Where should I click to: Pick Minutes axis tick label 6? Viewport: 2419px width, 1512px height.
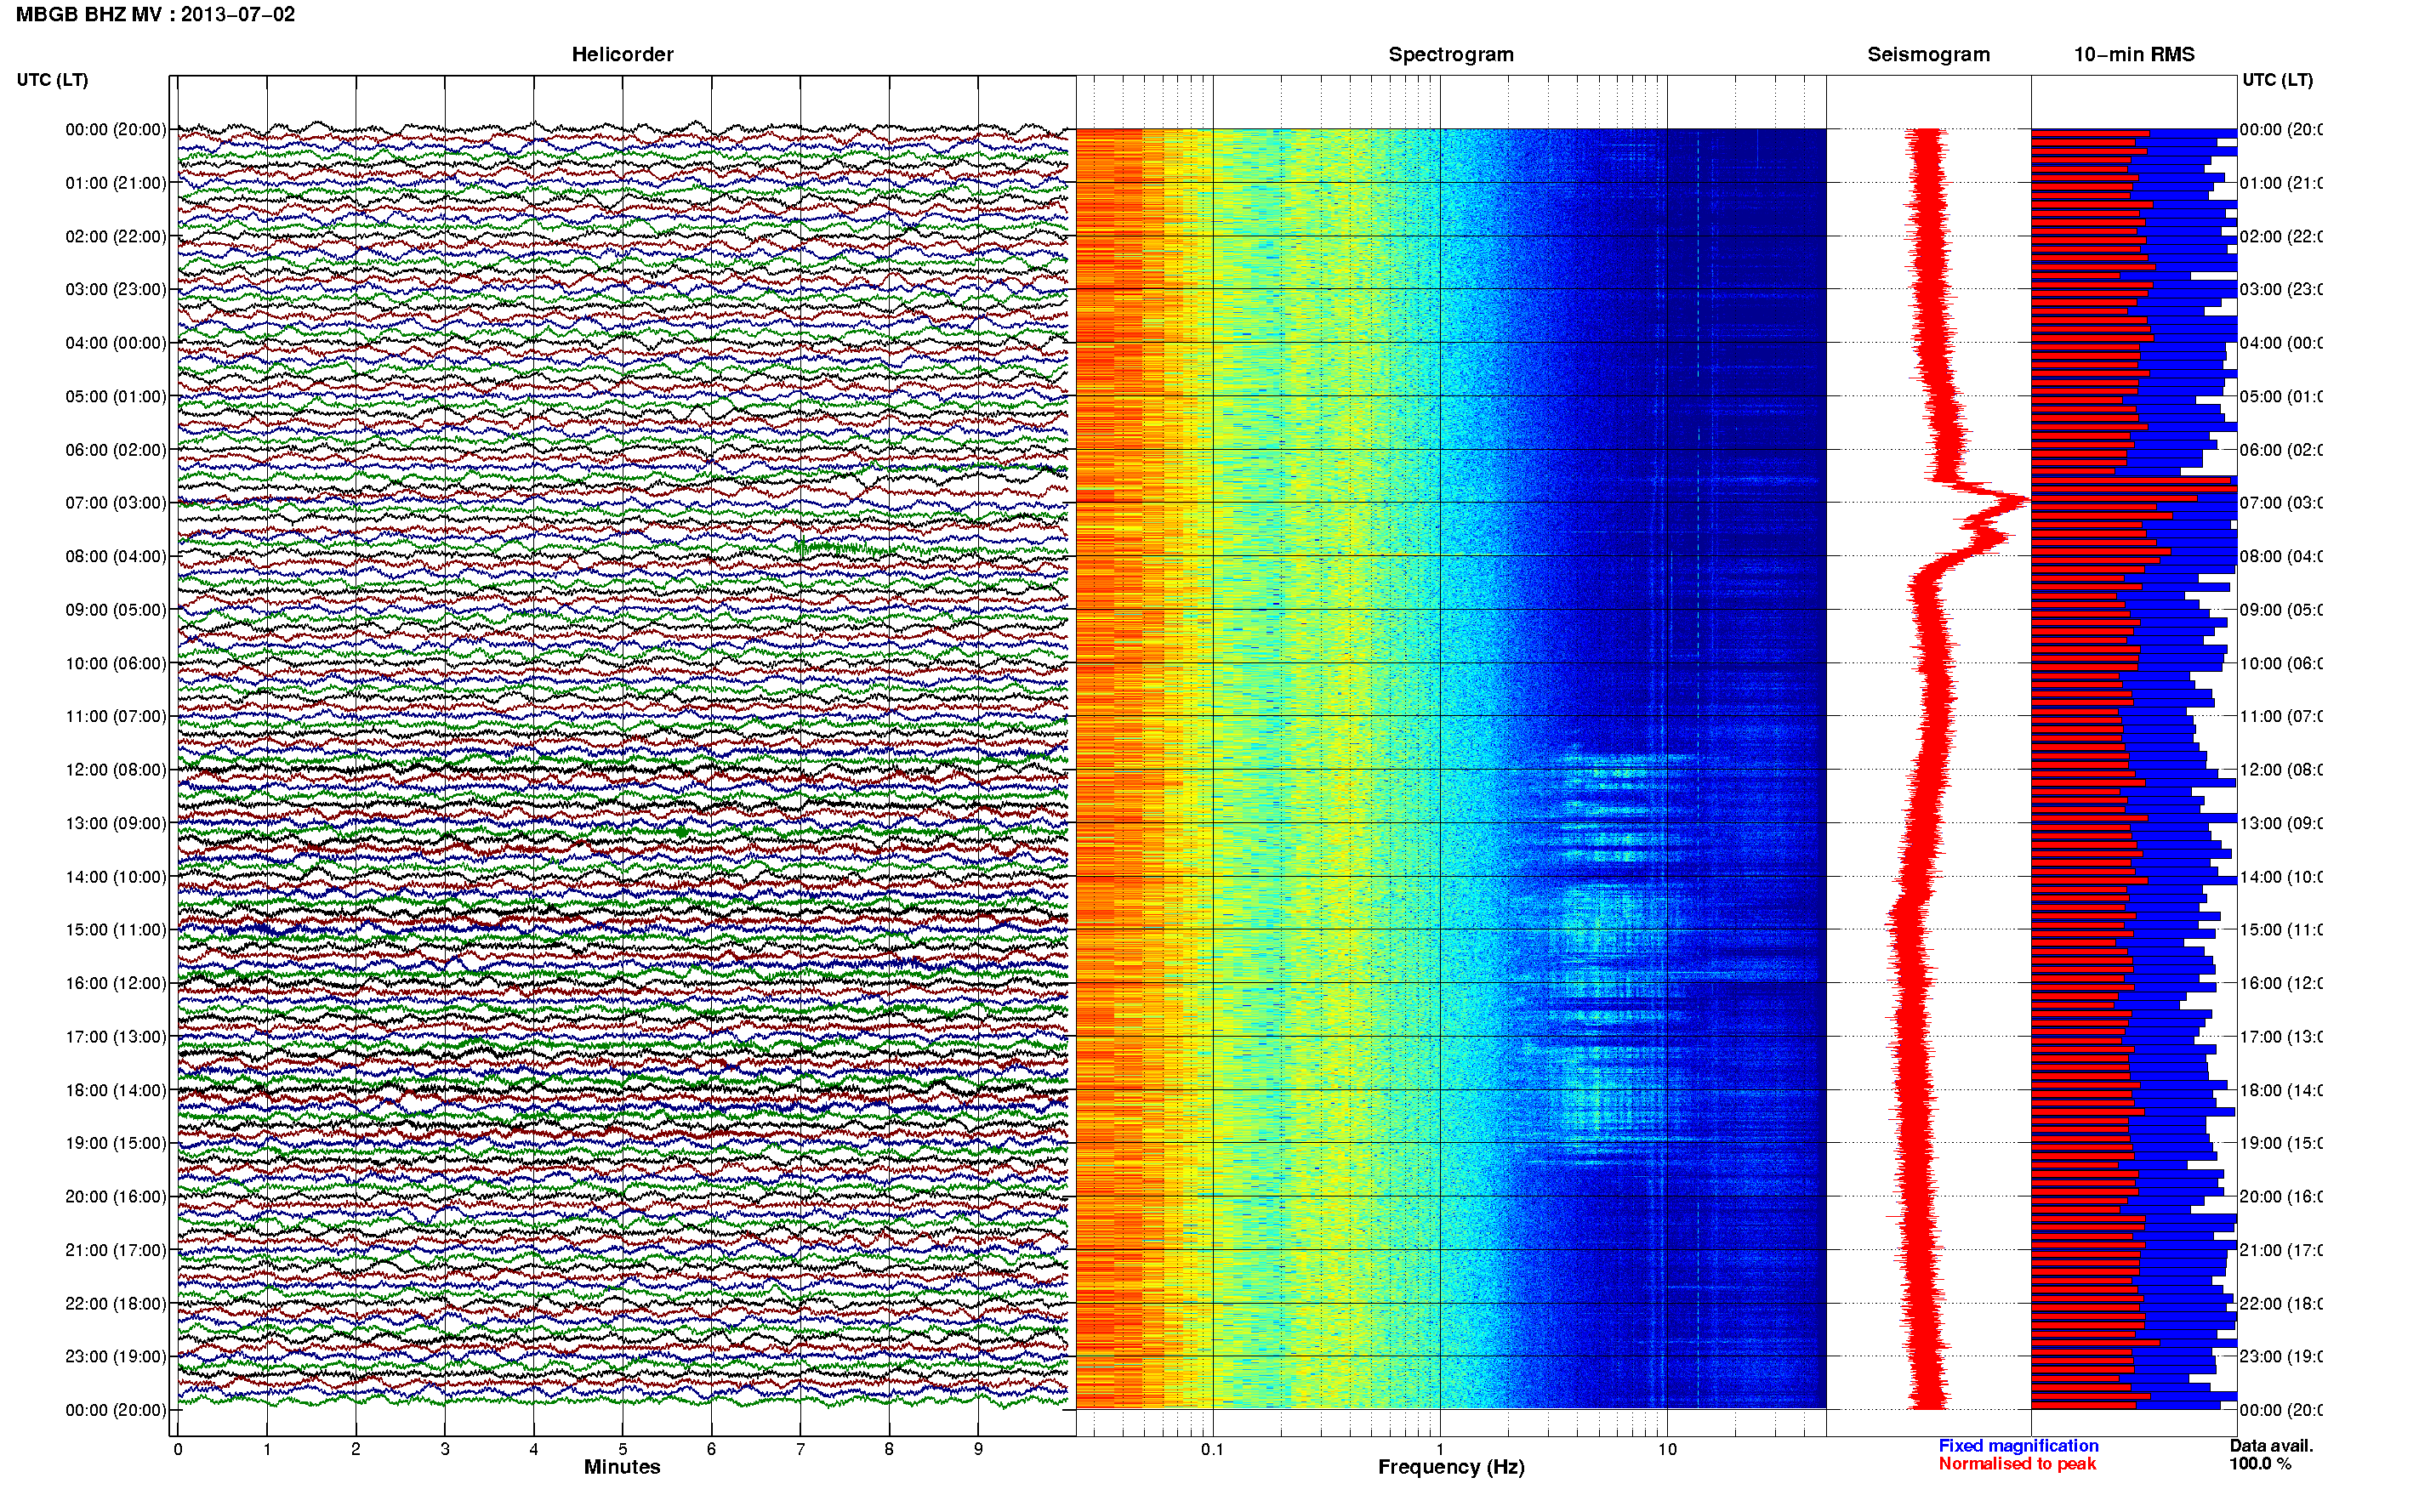click(711, 1449)
